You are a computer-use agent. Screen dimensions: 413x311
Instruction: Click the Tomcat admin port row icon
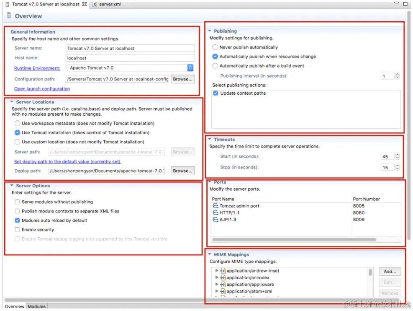tap(215, 206)
